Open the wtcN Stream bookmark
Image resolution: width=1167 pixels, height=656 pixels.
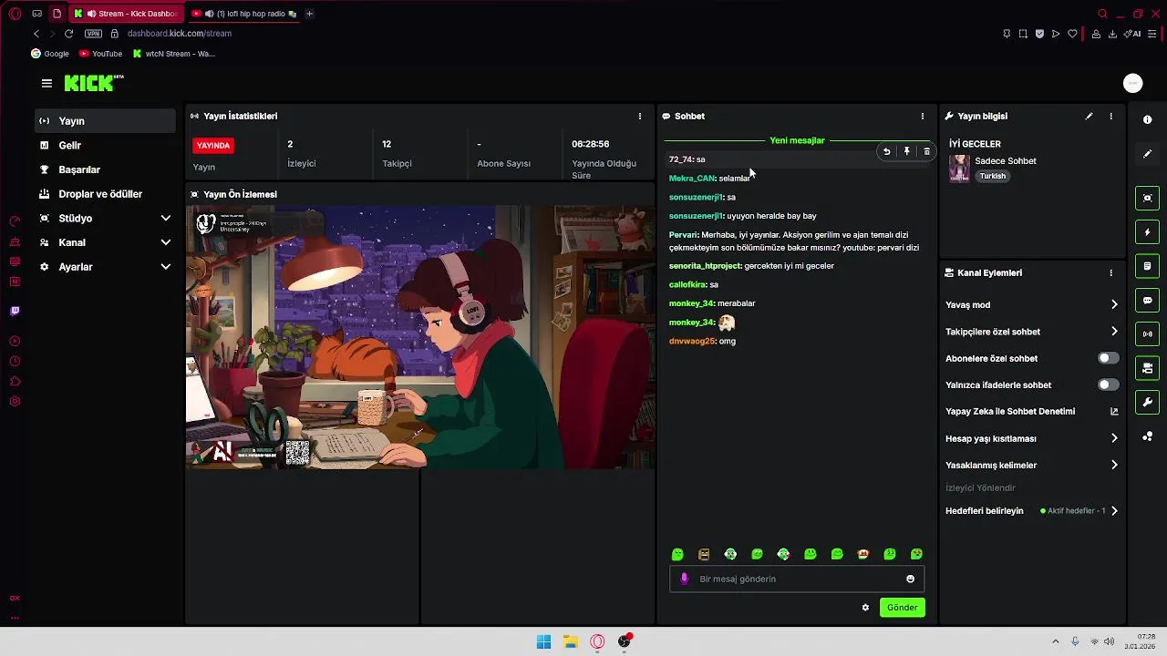[x=174, y=54]
